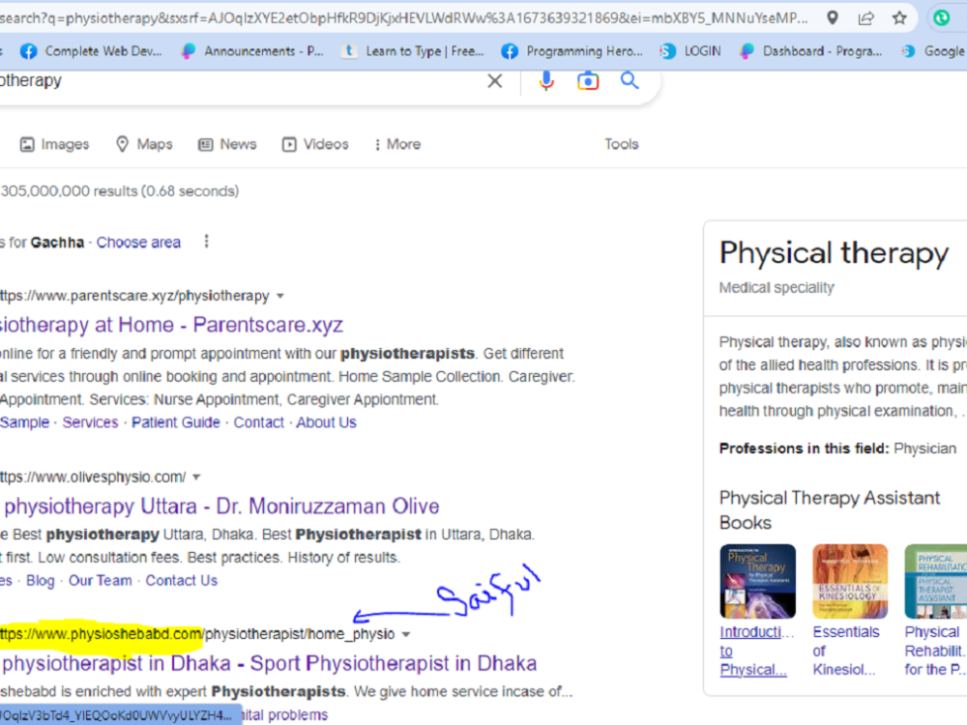Open the Parentscare.xyz result title
This screenshot has height=725, width=967.
171,325
